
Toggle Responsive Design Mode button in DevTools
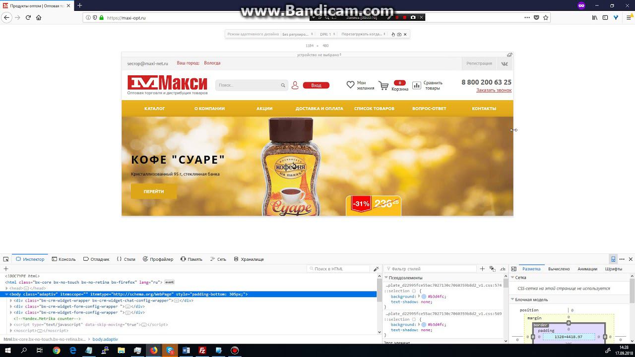[613, 259]
